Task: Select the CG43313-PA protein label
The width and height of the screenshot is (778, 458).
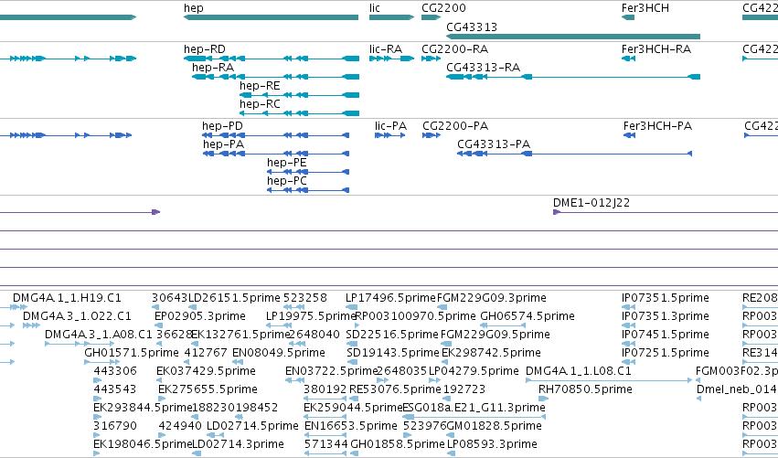Action: tap(494, 144)
